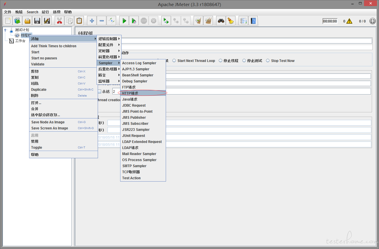
Task: Choose BeanShell Sampler
Action: coord(143,75)
